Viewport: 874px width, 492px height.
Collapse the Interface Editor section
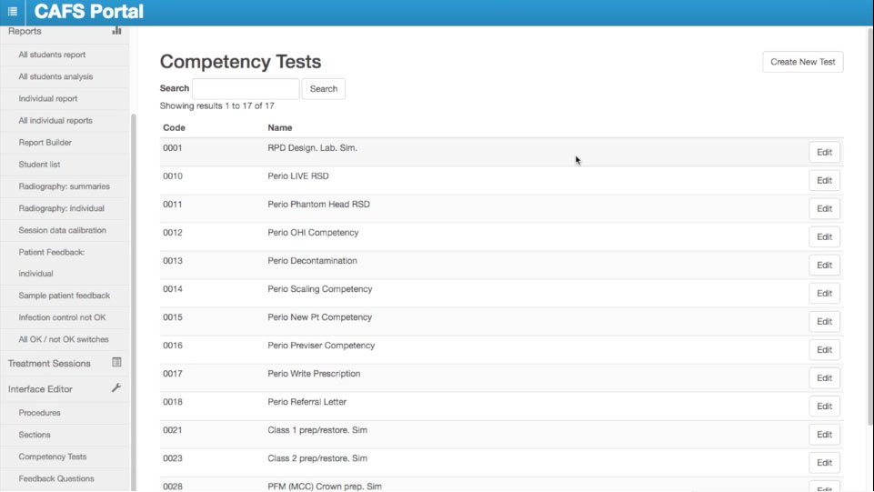(40, 389)
